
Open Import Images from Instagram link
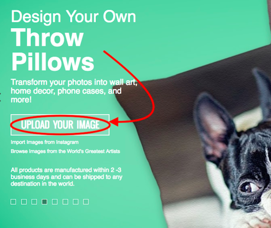click(45, 142)
